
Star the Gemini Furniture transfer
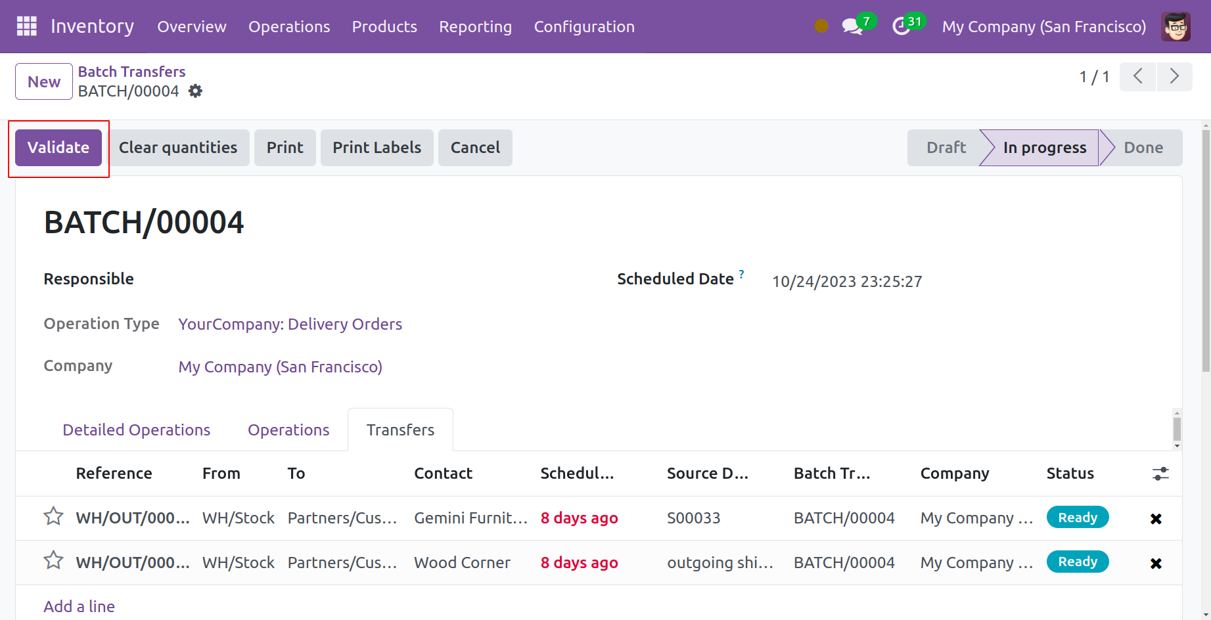click(53, 517)
